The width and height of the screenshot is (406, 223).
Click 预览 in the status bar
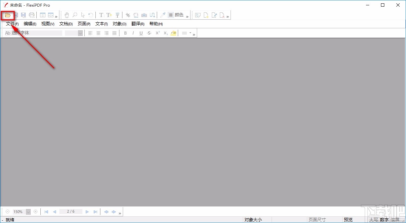click(348, 219)
